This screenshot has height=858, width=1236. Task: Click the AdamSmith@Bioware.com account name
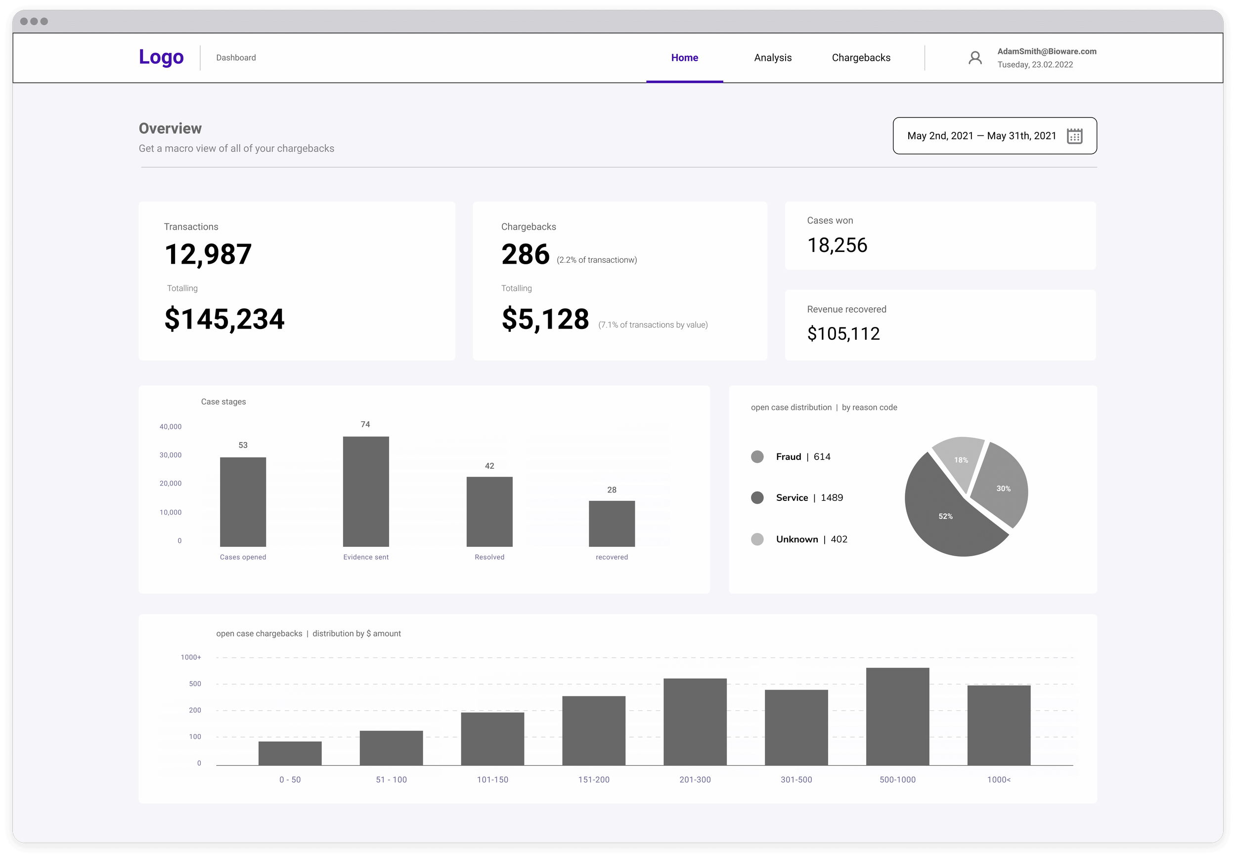(x=1047, y=51)
